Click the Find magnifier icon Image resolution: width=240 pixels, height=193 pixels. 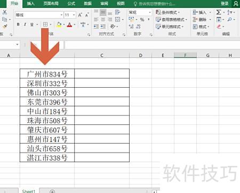[229, 19]
